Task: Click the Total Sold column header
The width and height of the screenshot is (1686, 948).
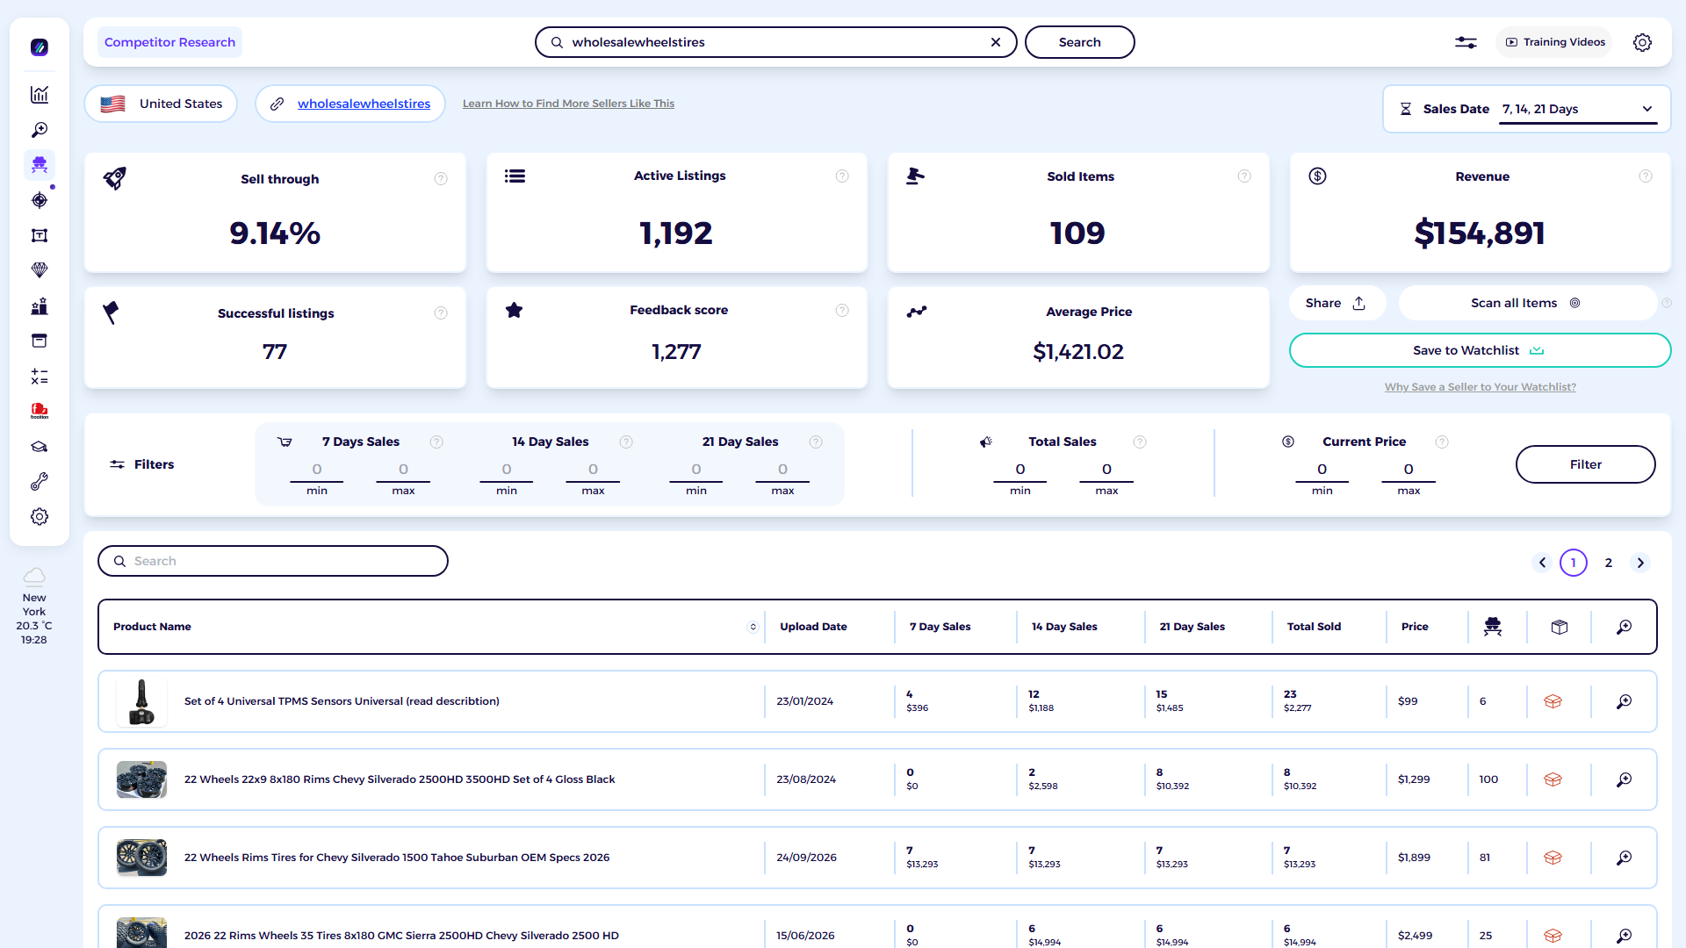Action: (x=1314, y=627)
